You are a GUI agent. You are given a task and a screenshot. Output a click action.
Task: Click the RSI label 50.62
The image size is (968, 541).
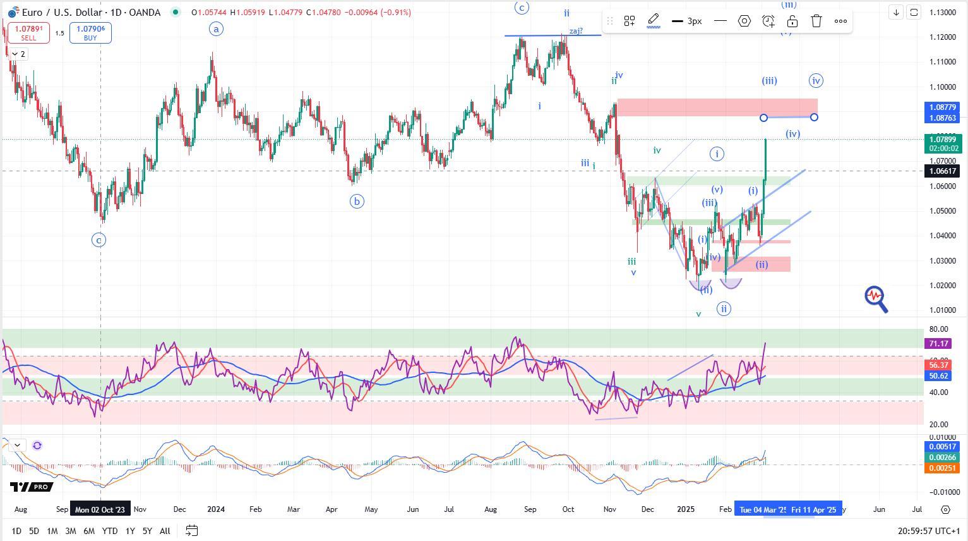pyautogui.click(x=939, y=375)
